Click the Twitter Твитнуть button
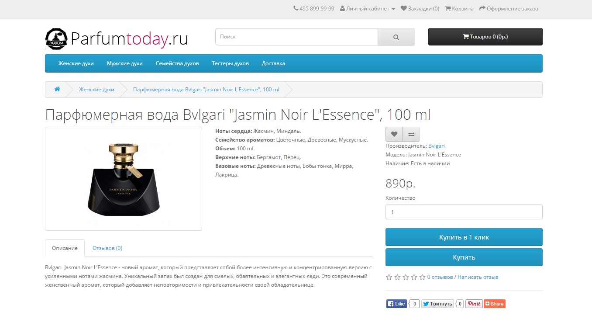This screenshot has height=333, width=592. 437,304
